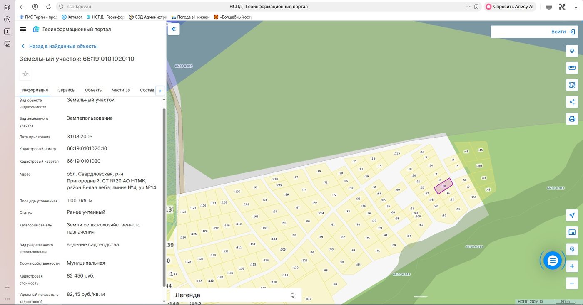The width and height of the screenshot is (583, 305).
Task: Open the hamburger menu of the portal
Action: [23, 29]
